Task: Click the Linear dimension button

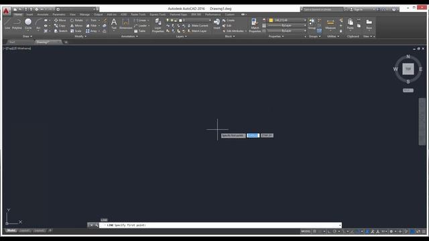Action: click(140, 20)
